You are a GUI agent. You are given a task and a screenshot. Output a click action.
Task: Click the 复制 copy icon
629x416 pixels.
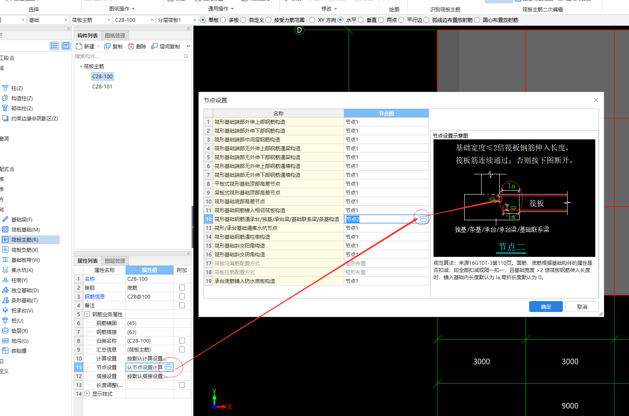pos(107,46)
